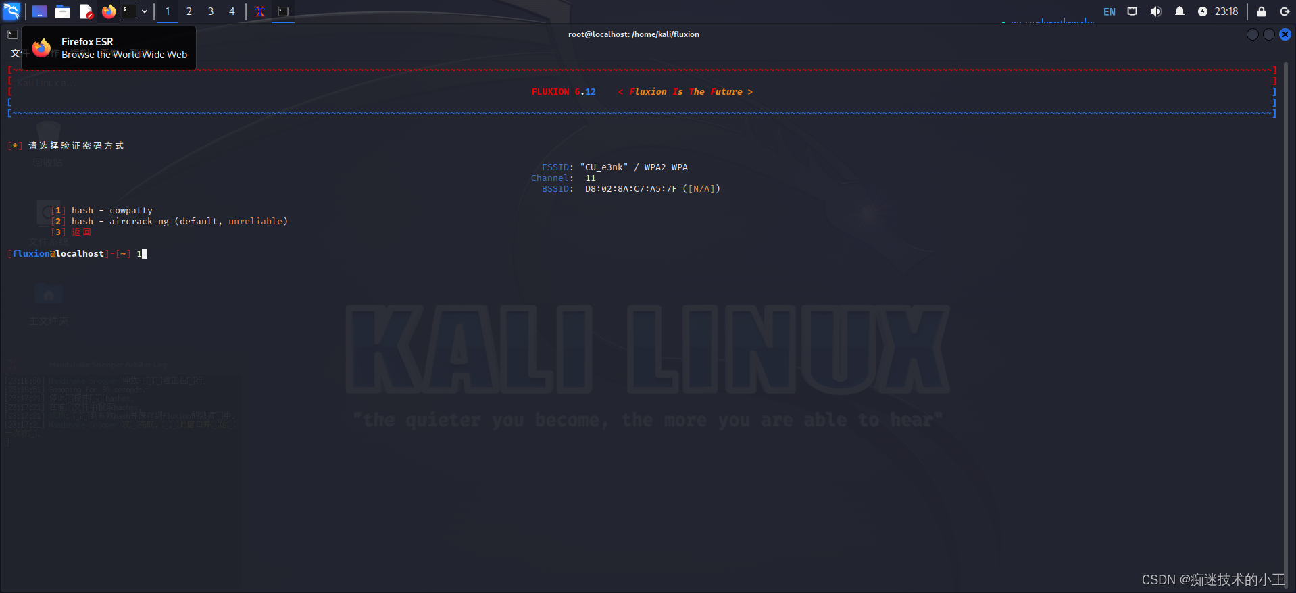Open the EN keyboard layout indicator

(x=1110, y=11)
